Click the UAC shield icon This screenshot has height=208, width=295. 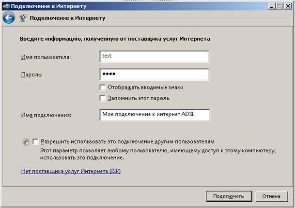click(26, 142)
